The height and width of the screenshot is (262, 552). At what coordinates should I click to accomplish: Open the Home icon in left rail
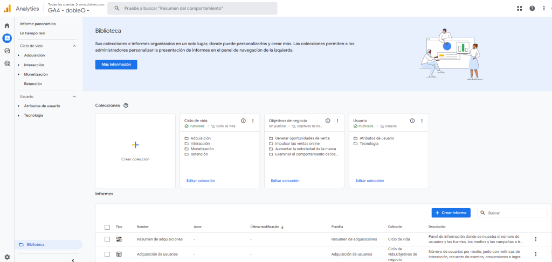[7, 25]
